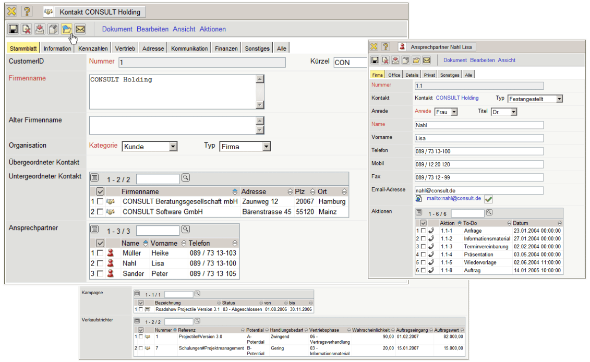Tick the checkbox for CONSULT Software GmbH

pyautogui.click(x=100, y=212)
